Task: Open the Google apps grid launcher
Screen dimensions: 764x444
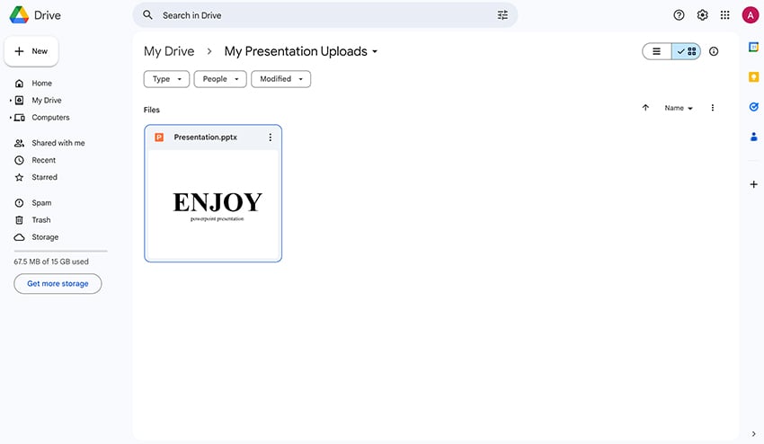Action: pos(725,15)
